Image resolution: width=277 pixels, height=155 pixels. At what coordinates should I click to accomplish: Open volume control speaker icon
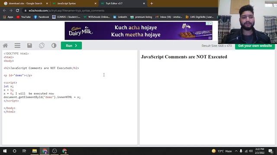[251, 151]
